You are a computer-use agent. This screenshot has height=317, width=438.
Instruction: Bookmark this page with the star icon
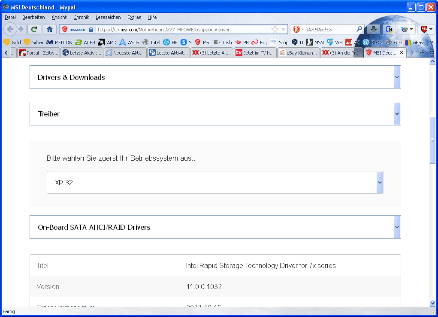pos(275,29)
